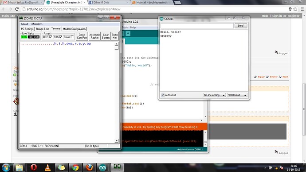Click the Arduino toolbar save arrow icon

point(128,33)
